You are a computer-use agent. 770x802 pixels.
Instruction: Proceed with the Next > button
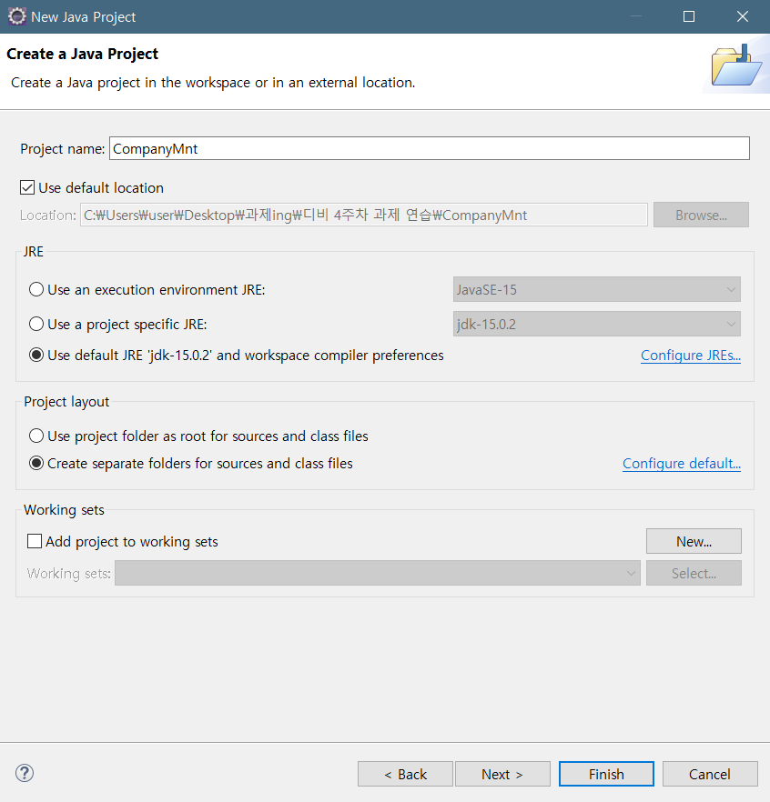click(x=502, y=774)
